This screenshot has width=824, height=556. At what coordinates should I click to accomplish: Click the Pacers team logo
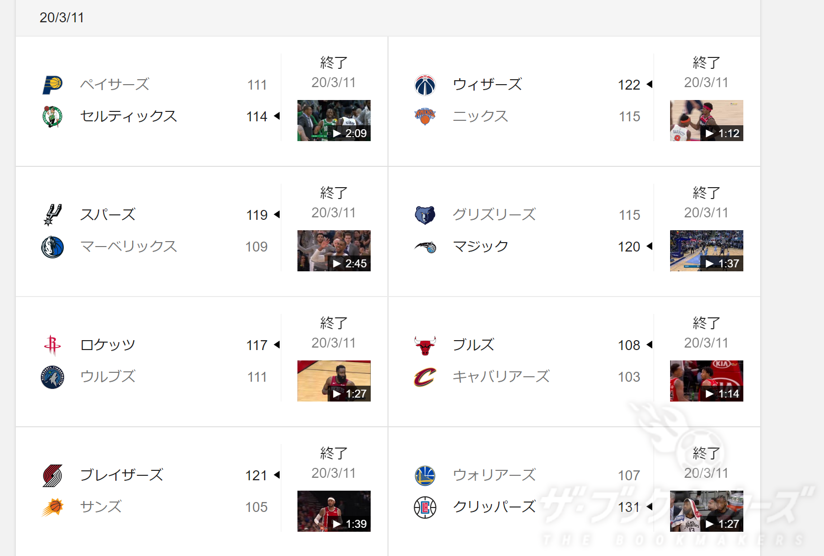pos(53,84)
